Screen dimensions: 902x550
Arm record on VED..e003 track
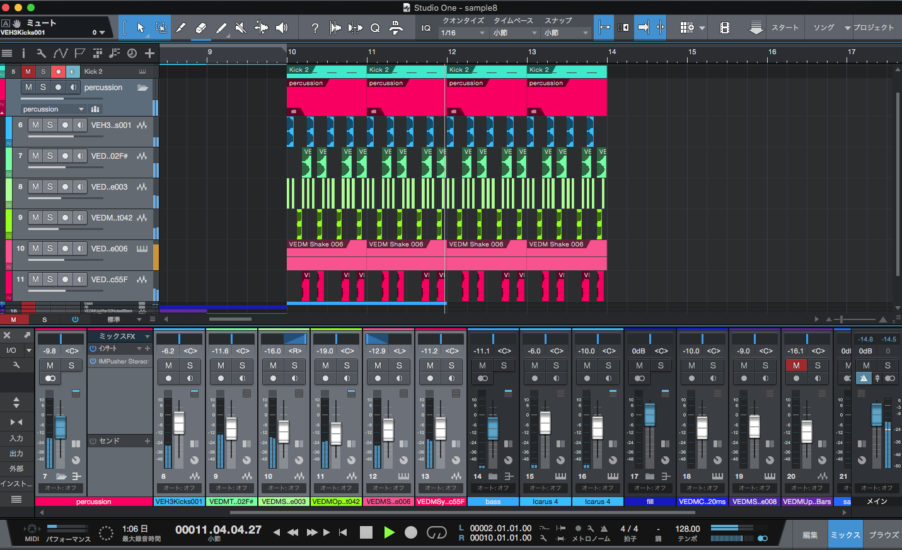coord(65,186)
